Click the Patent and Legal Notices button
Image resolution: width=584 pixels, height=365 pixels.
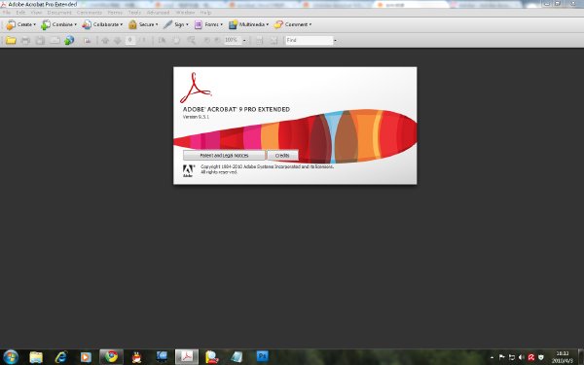tap(224, 156)
